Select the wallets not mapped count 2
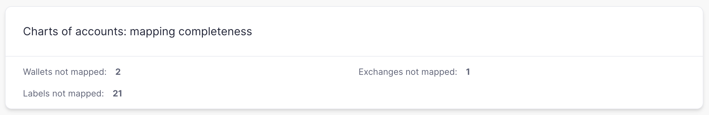Image resolution: width=709 pixels, height=115 pixels. 118,72
